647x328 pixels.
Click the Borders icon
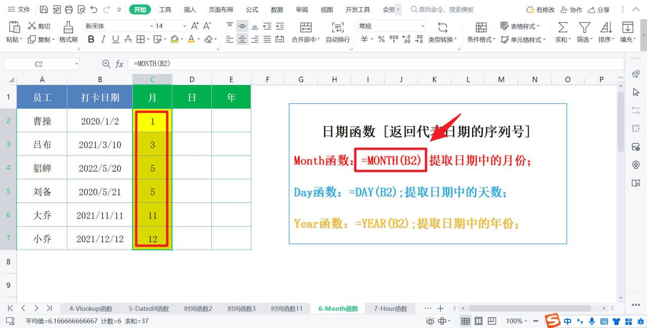[x=140, y=39]
